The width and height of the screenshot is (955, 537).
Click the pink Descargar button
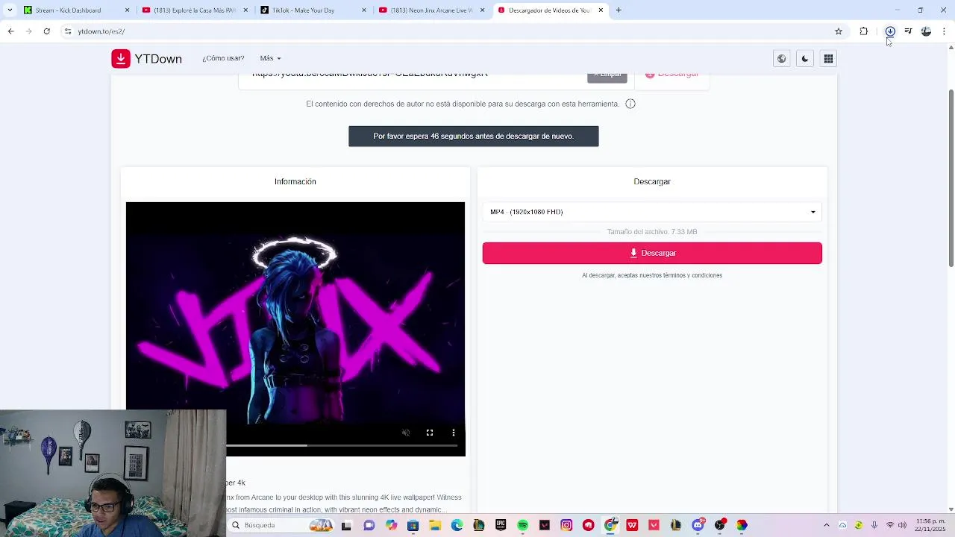click(x=652, y=253)
